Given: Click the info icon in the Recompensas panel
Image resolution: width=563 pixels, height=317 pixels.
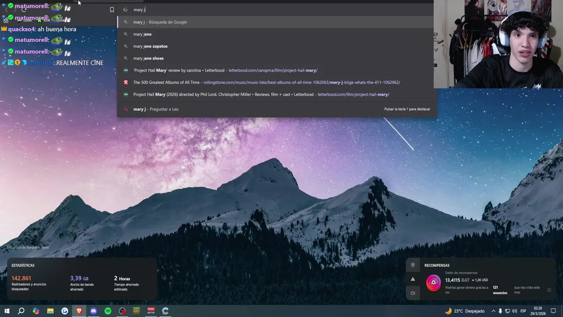Looking at the screenshot, I should tap(549, 290).
